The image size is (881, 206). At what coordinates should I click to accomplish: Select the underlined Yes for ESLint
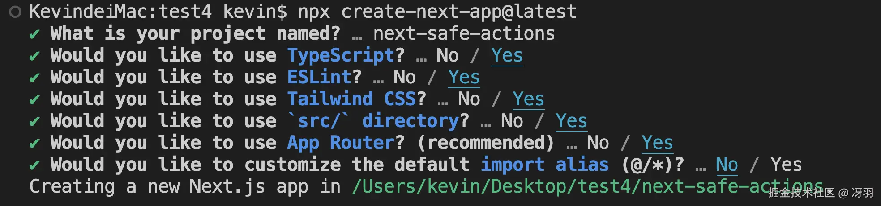click(464, 78)
